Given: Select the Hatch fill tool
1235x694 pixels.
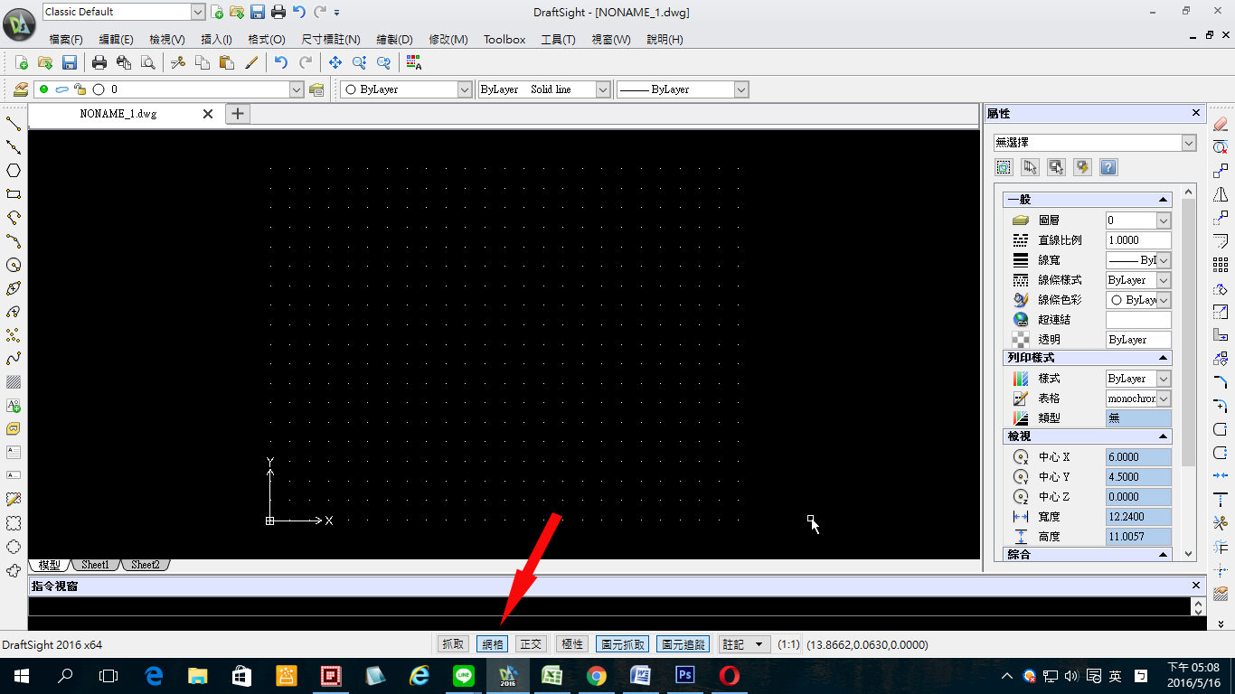Looking at the screenshot, I should click(14, 382).
